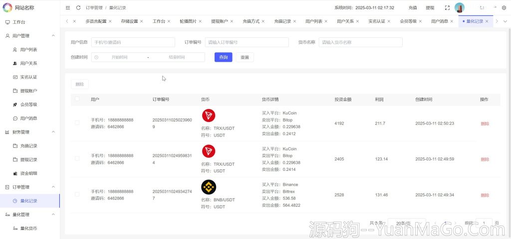Screen dimensions: 511x239
Task: Select 量化记录 in the sidebar
Action: [x=30, y=201]
